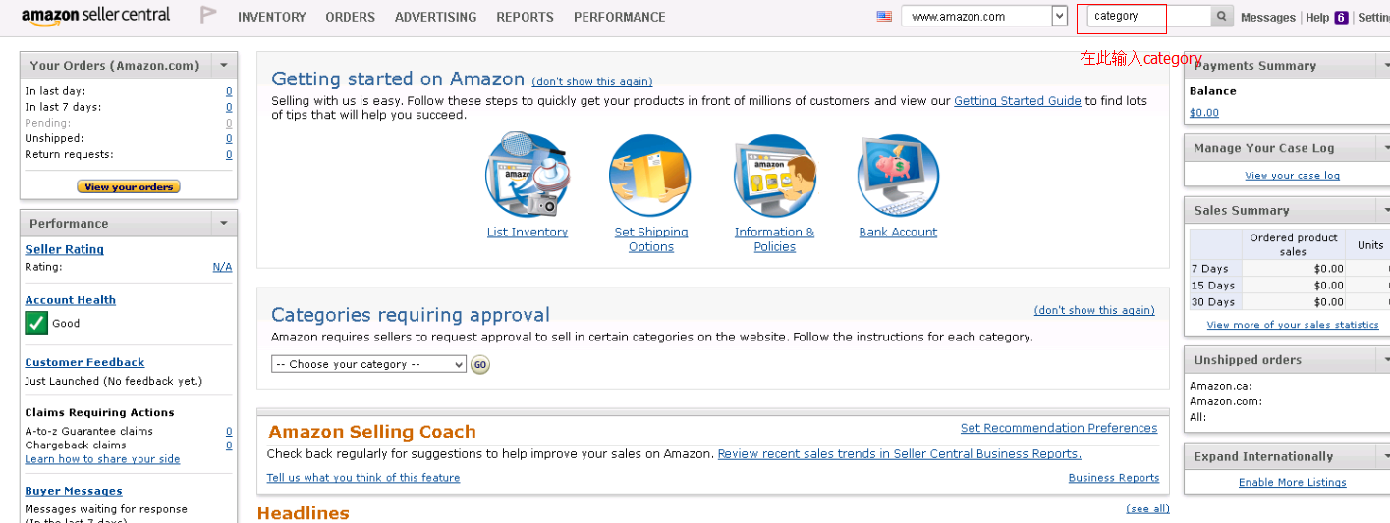Click the Bank Account piggy bank icon

(x=898, y=177)
